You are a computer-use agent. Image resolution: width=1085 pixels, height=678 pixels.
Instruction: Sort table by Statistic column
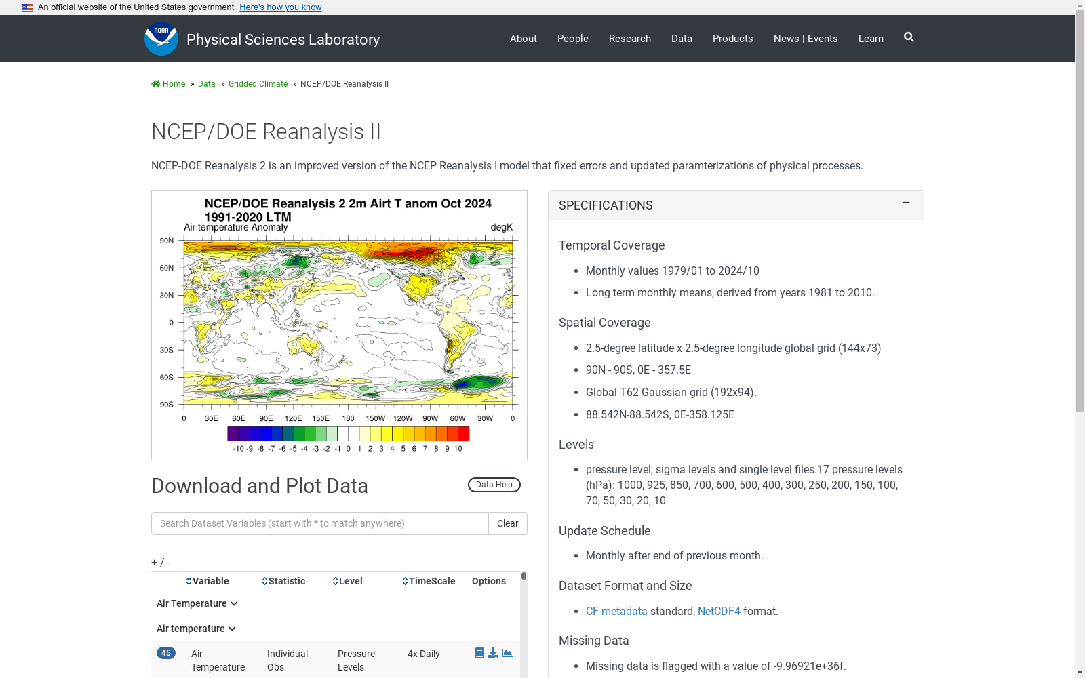pos(283,581)
